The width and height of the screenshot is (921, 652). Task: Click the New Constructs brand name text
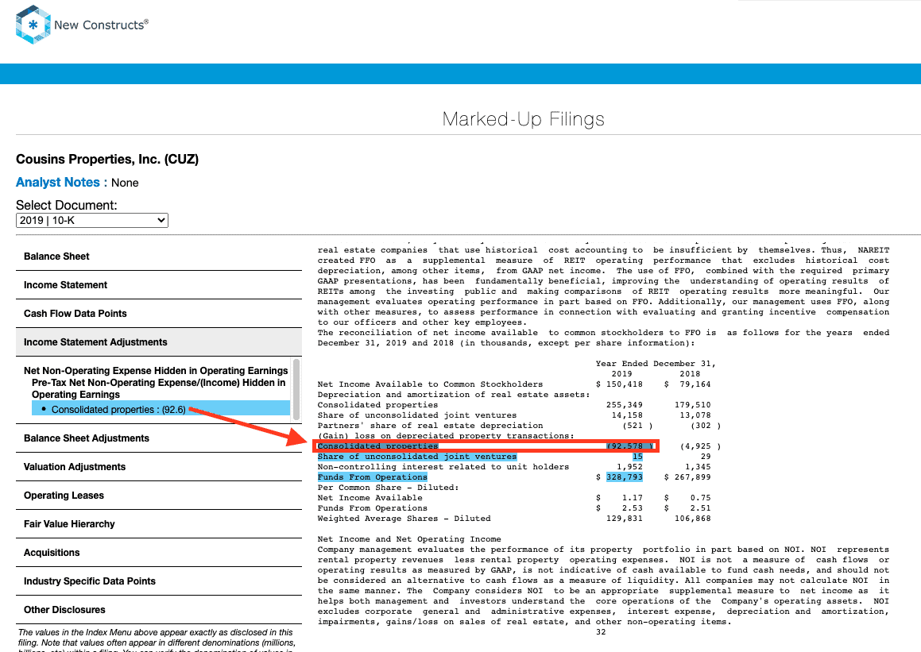[101, 25]
